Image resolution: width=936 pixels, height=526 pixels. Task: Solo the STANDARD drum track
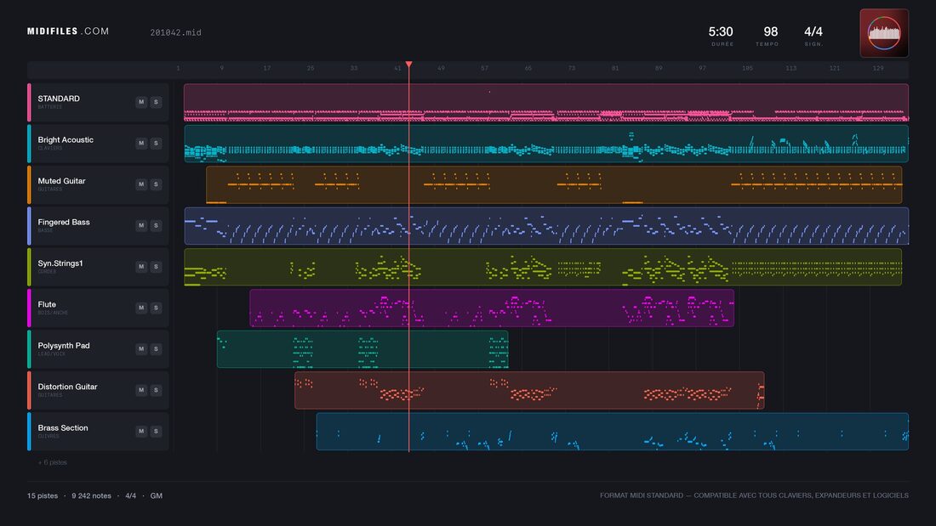156,102
